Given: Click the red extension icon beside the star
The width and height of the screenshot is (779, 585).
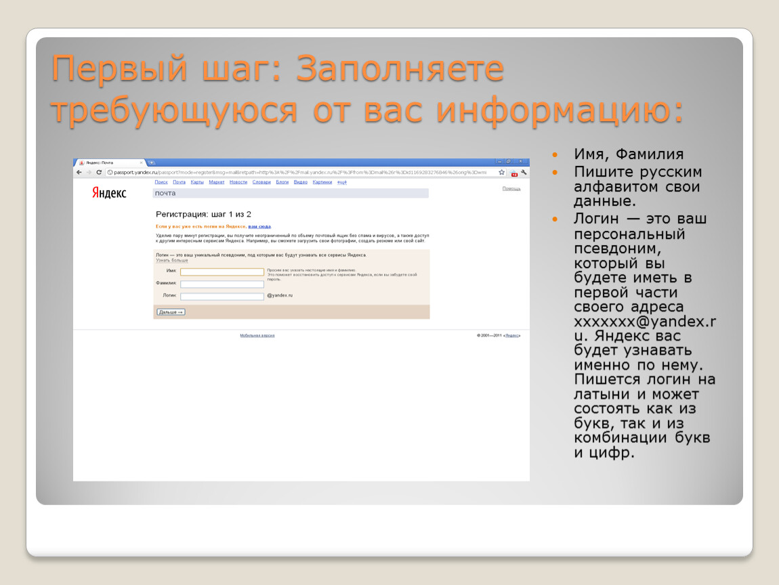Looking at the screenshot, I should 513,173.
